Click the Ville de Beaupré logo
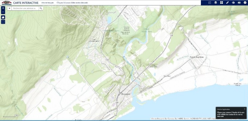Image resolution: width=248 pixels, height=121 pixels. coord(7,3)
